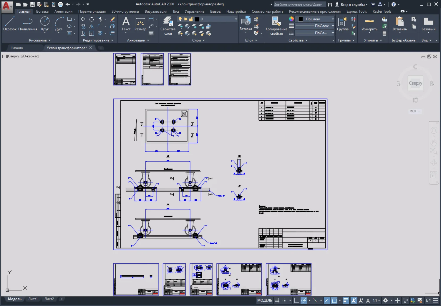Add a new layout with plus button
The width and height of the screenshot is (441, 306).
pos(62,299)
